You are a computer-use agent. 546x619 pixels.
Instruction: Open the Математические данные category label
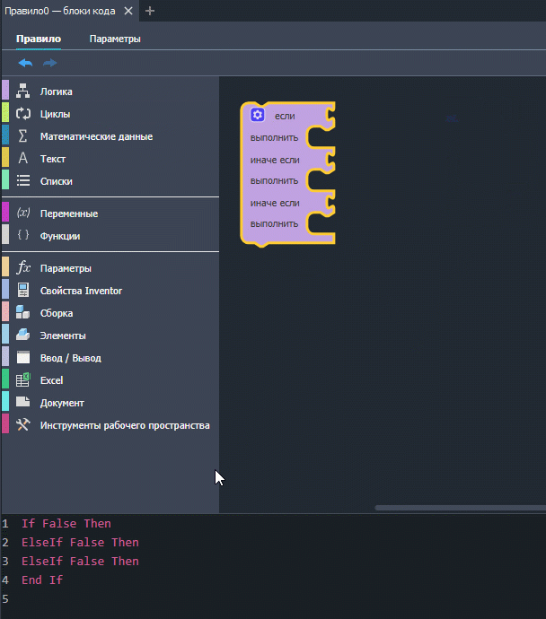[x=96, y=136]
